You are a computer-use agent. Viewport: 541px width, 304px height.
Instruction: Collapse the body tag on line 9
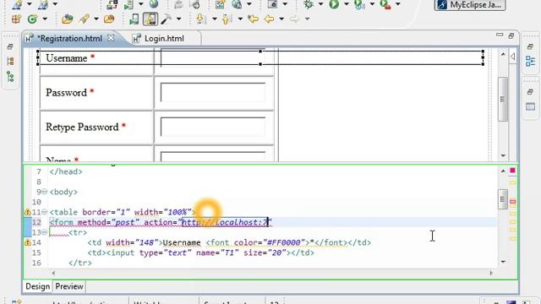(45, 192)
